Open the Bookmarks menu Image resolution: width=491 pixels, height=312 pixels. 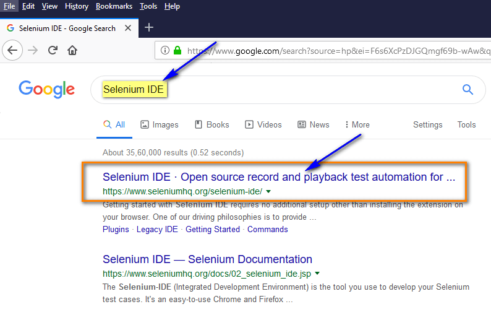point(114,6)
